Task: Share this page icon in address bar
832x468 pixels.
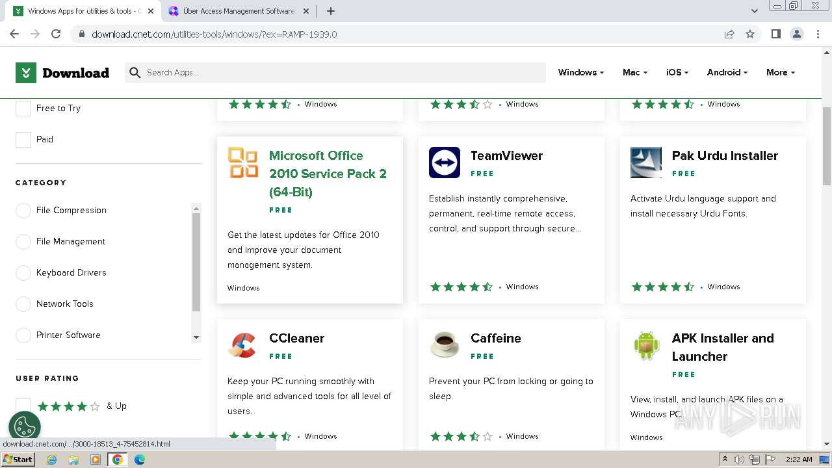Action: tap(729, 34)
